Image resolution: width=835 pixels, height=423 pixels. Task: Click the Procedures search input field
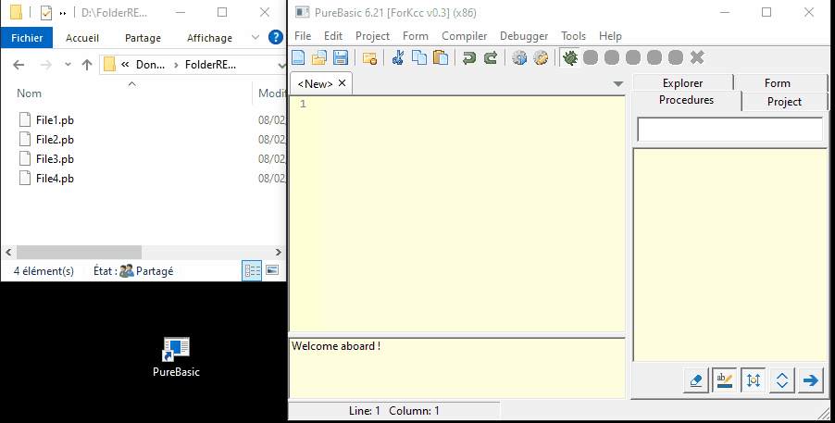(x=729, y=130)
